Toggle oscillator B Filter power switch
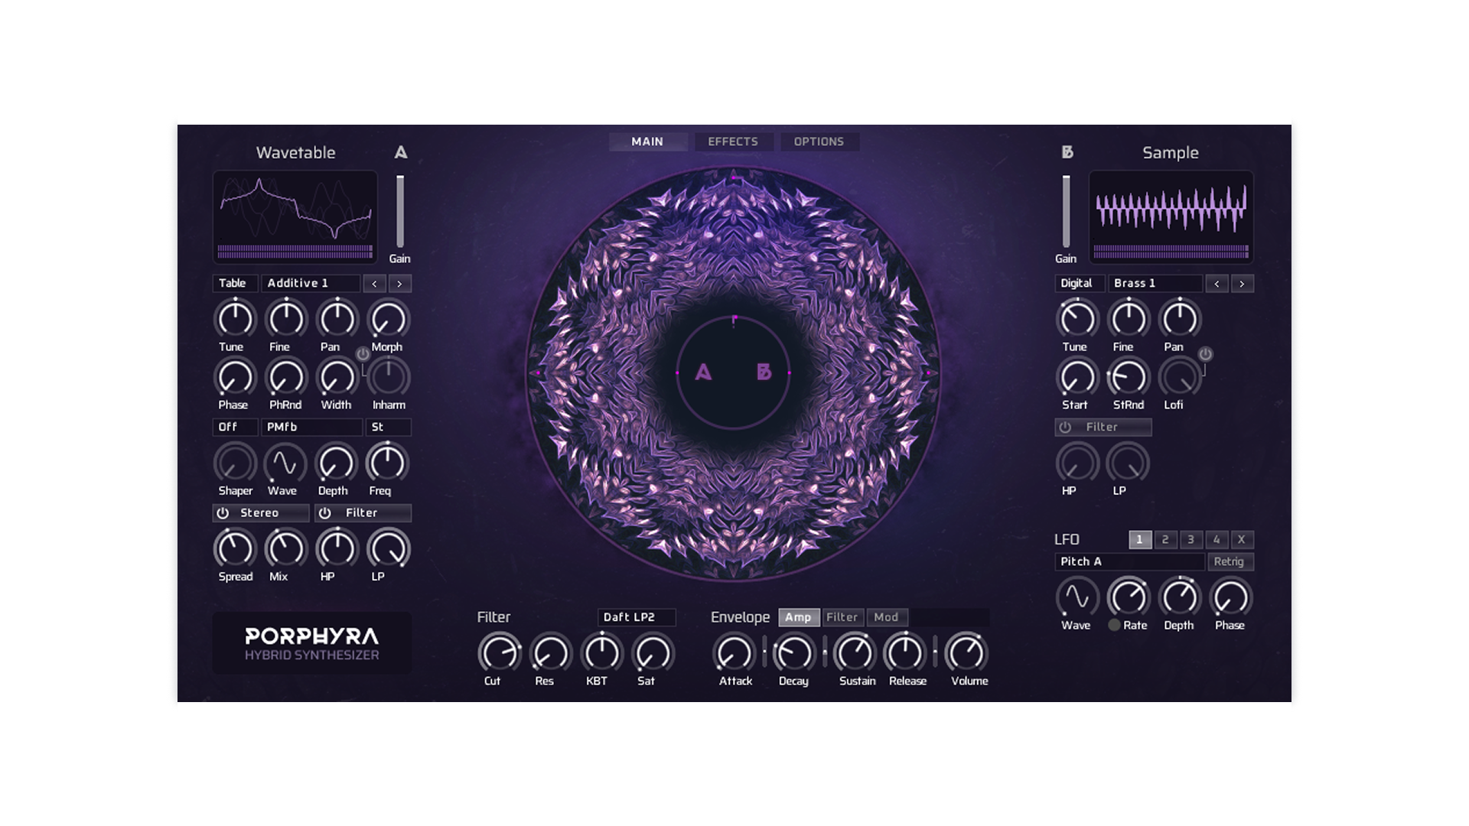This screenshot has height=826, width=1469. (x=1065, y=428)
